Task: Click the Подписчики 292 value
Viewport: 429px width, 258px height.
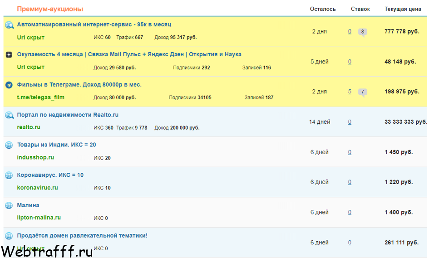Action: coord(192,68)
